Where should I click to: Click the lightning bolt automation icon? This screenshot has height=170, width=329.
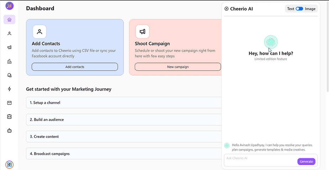[x=9, y=89]
